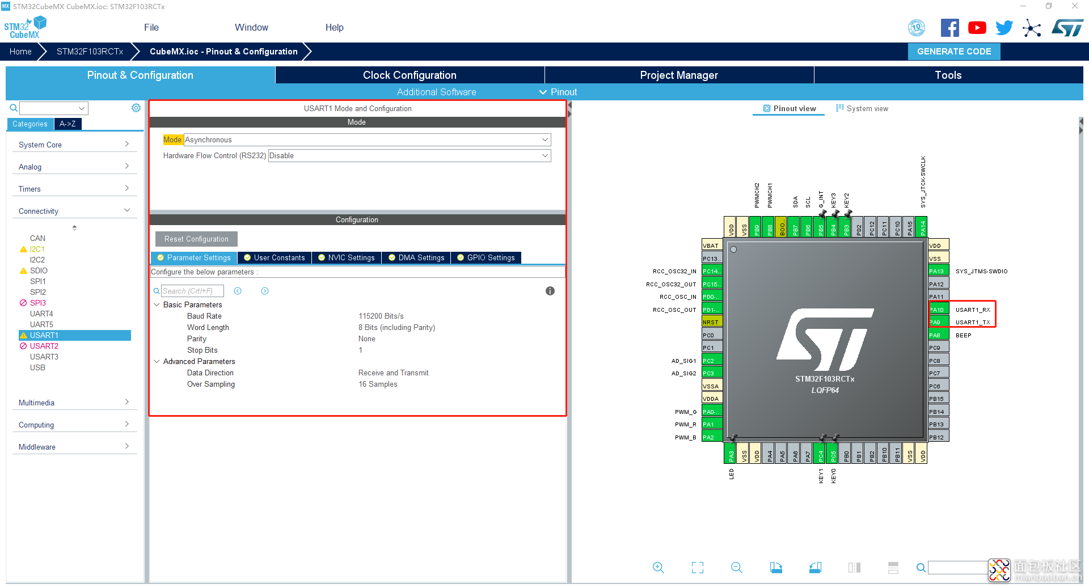Click the PA8 BEEP pin
The height and width of the screenshot is (588, 1089).
(939, 335)
